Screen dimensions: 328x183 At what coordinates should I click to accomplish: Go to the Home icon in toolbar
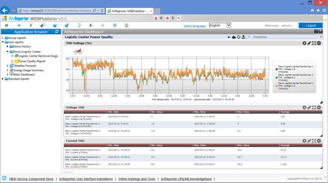click(6, 25)
